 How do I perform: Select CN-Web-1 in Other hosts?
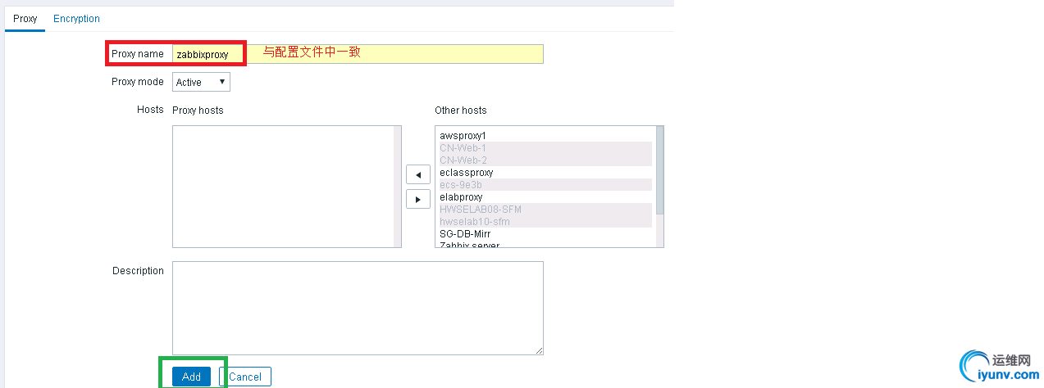[x=545, y=148]
